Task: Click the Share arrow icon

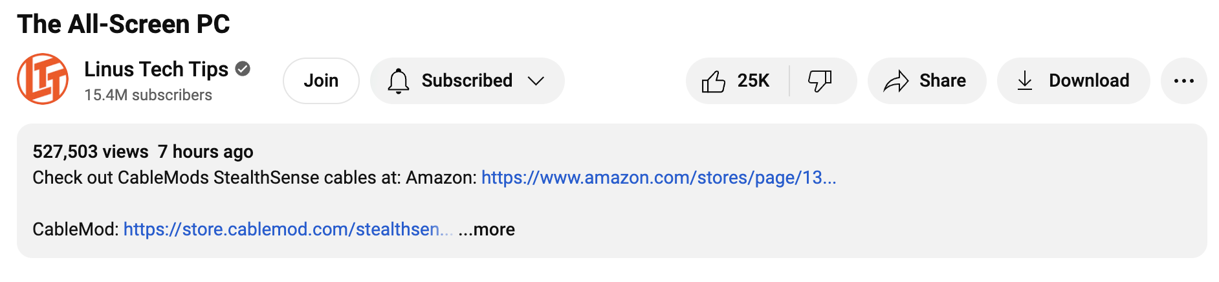Action: coord(896,81)
